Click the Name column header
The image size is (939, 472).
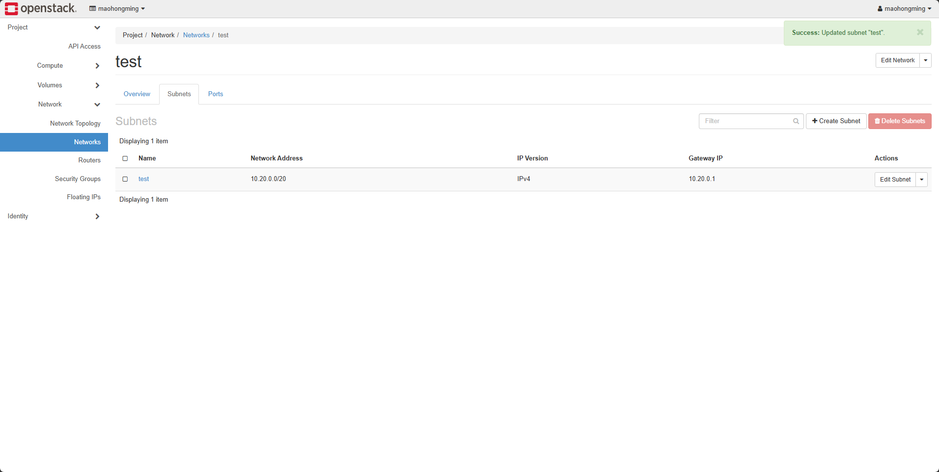point(147,158)
